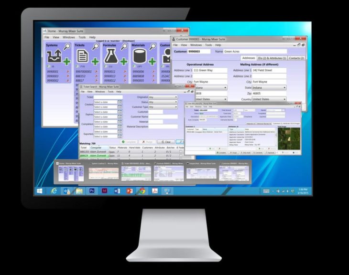This screenshot has width=349, height=275.
Task: Switch to IDs (2) & Attributes (1) tab
Action: (x=272, y=58)
